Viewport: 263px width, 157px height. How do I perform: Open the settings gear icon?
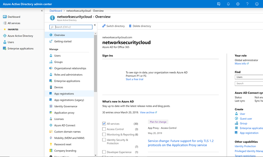pos(238,4)
